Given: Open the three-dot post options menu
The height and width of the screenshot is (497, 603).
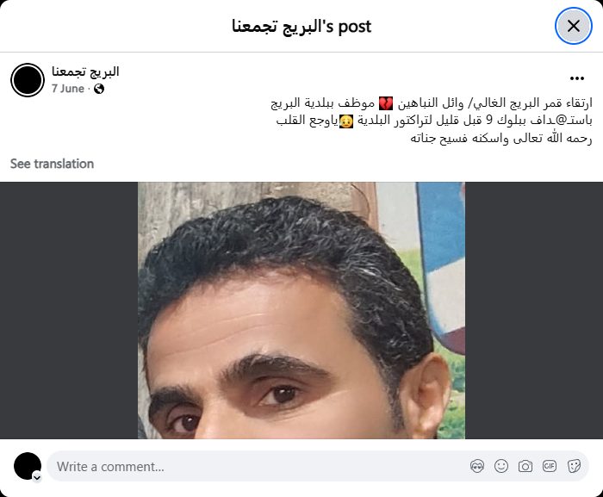Looking at the screenshot, I should click(577, 78).
